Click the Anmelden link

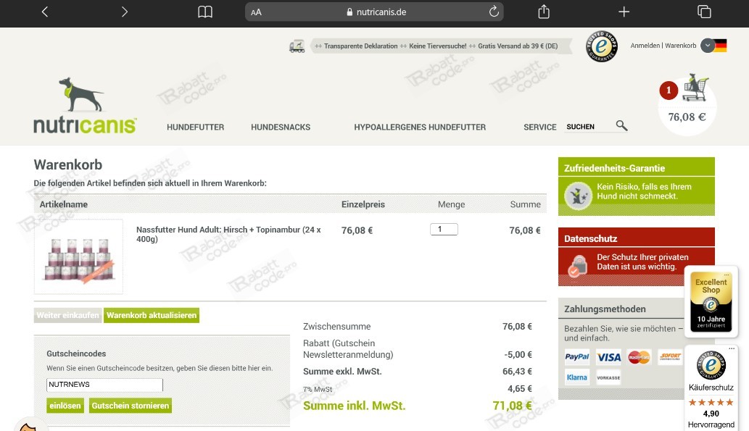645,46
